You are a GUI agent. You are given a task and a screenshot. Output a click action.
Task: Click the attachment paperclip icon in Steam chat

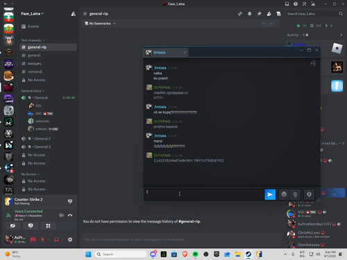[295, 194]
